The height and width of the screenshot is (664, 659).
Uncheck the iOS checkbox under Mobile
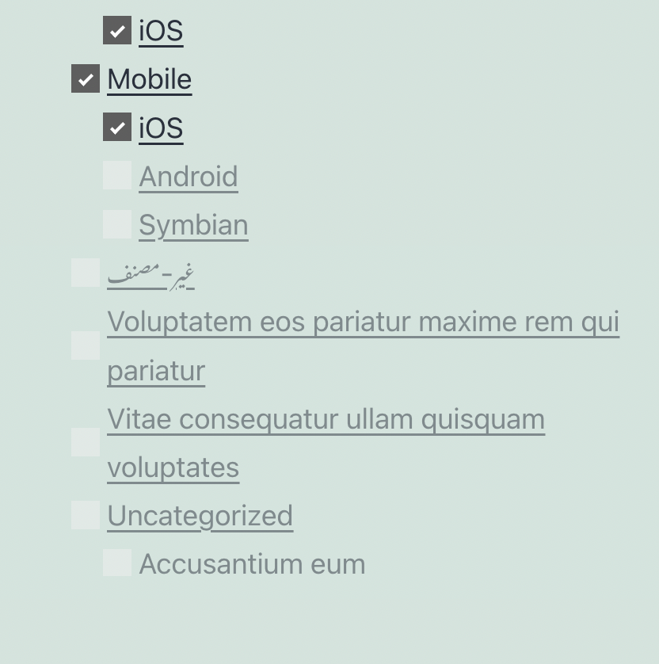pyautogui.click(x=117, y=127)
